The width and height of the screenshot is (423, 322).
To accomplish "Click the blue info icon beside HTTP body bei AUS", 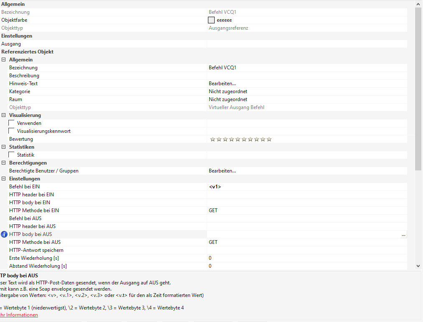I will click(x=4, y=234).
